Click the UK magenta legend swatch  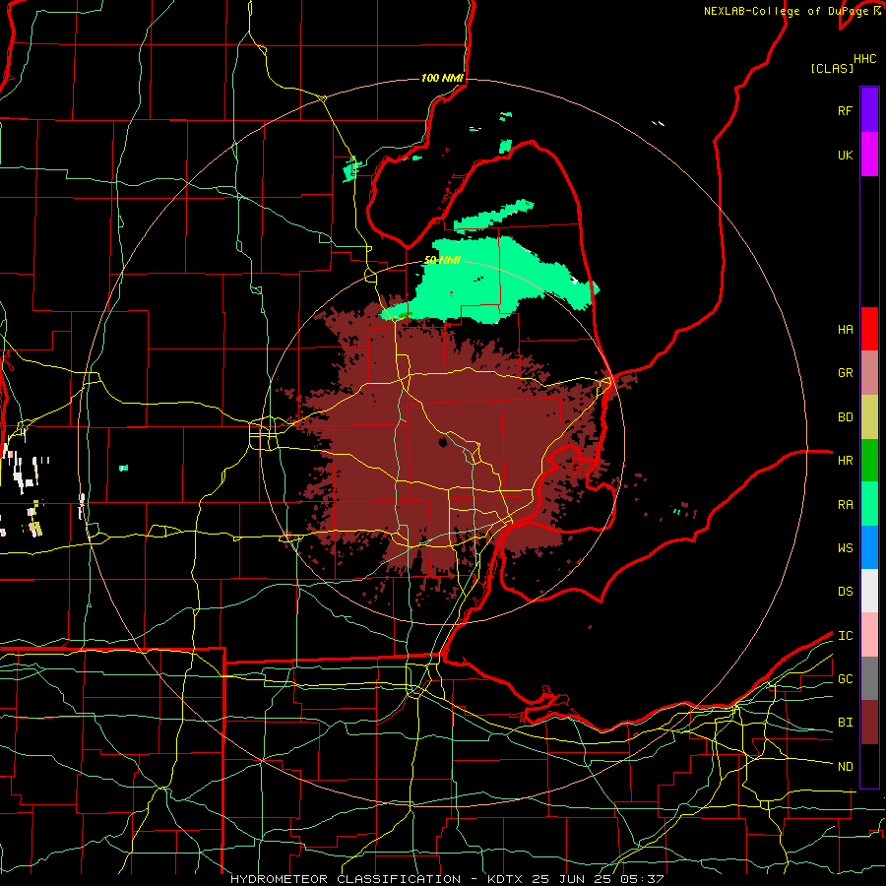tap(869, 155)
